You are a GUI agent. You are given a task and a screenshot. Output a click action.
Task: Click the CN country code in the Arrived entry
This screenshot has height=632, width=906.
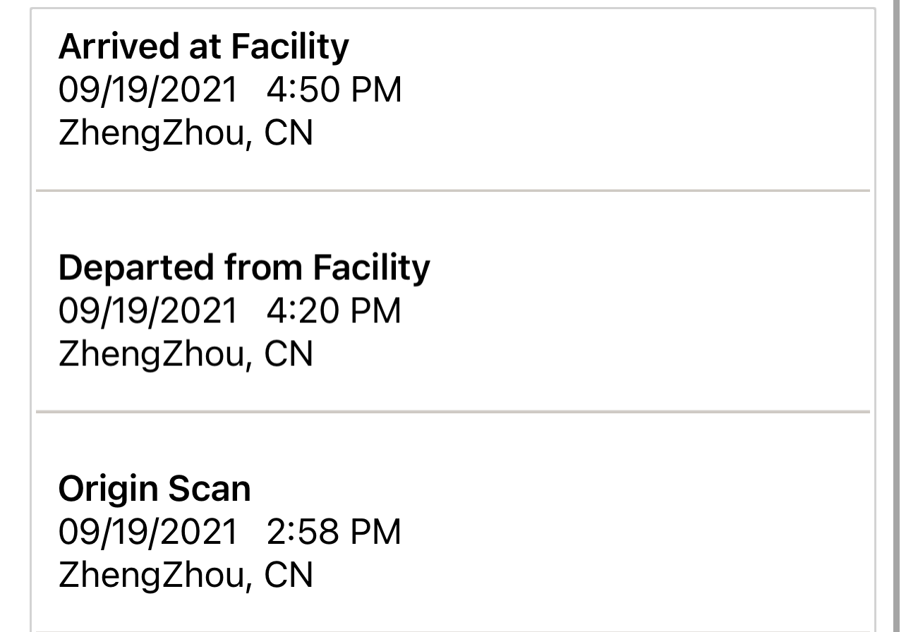[x=289, y=134]
